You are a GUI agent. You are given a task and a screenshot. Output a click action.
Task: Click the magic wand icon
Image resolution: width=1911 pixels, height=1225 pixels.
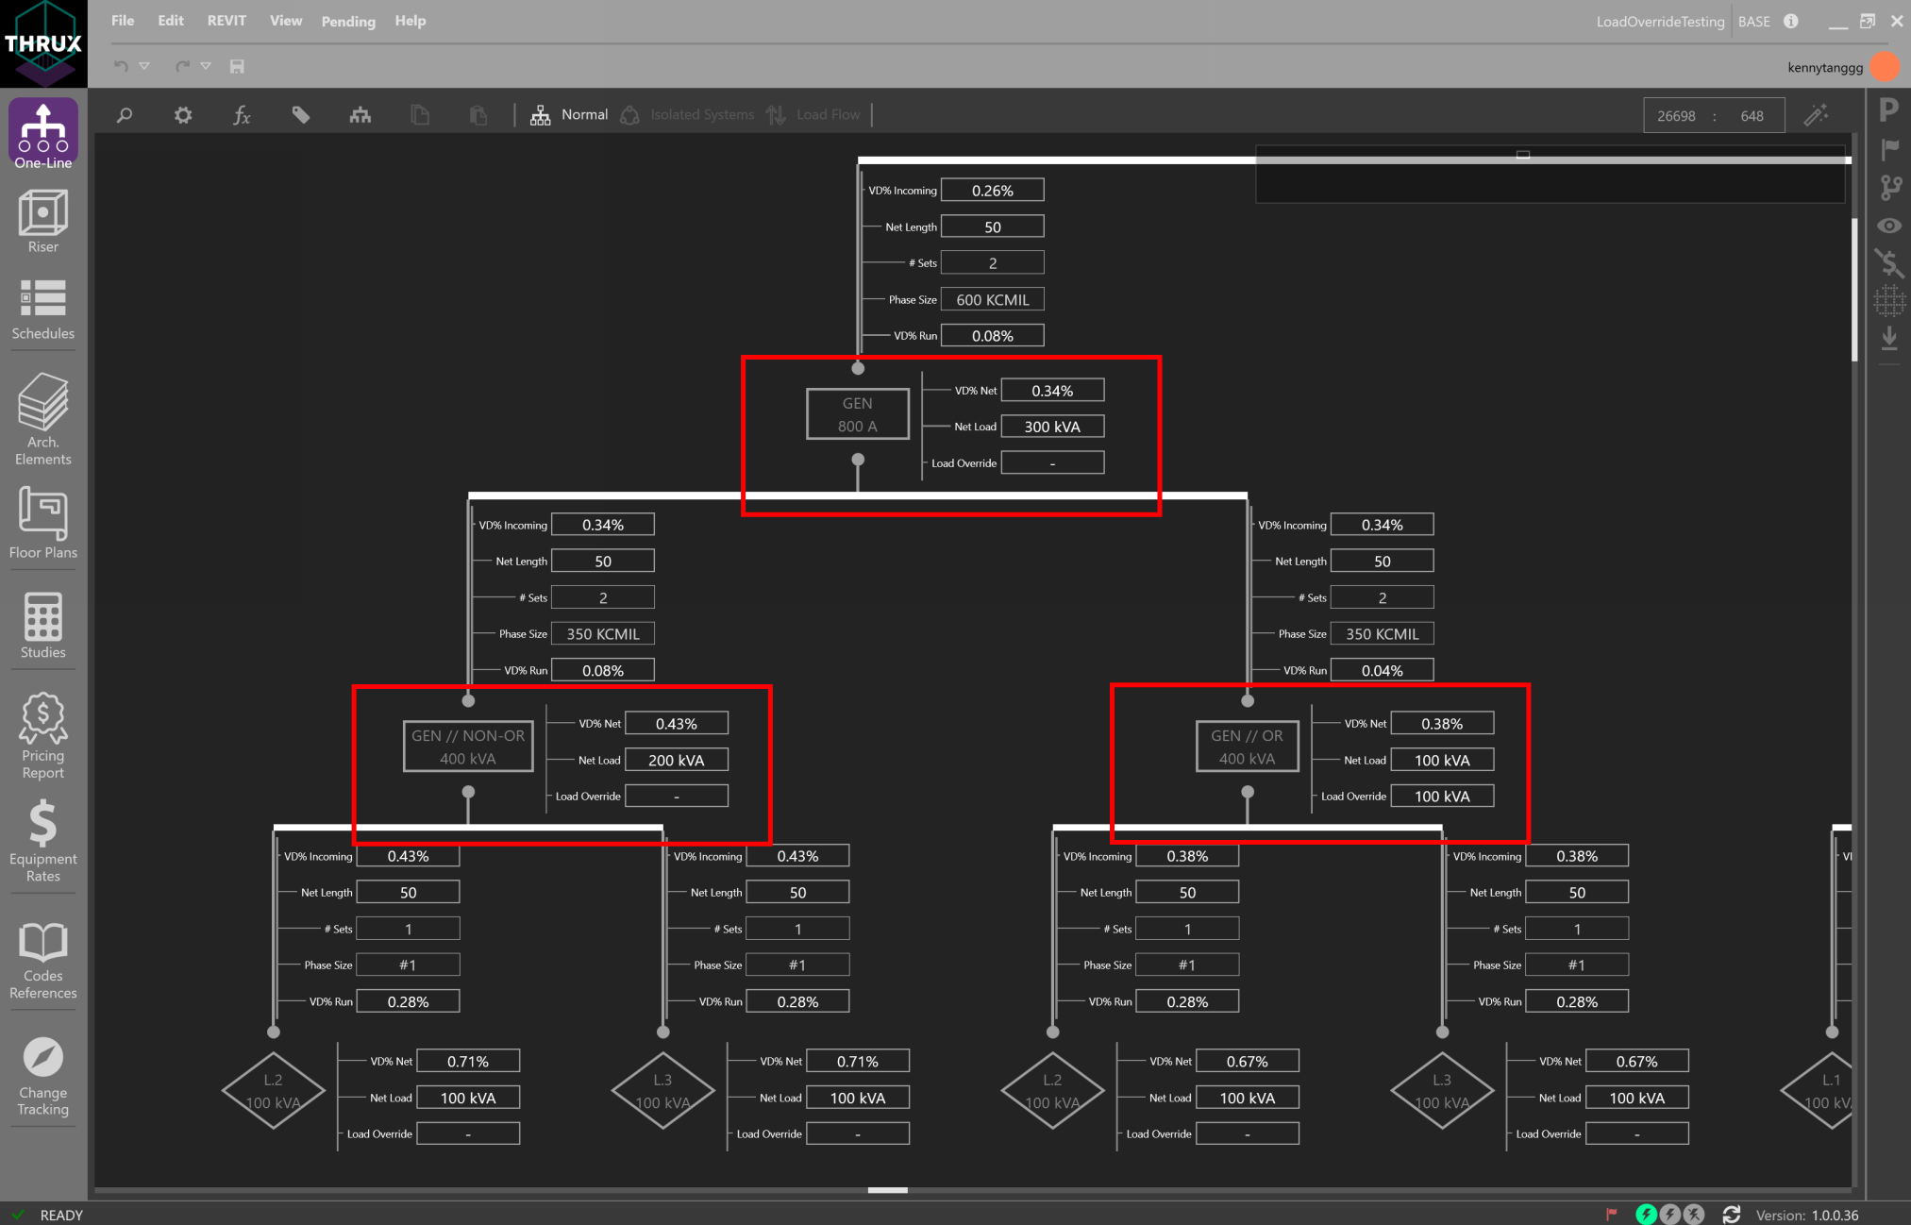point(1815,115)
